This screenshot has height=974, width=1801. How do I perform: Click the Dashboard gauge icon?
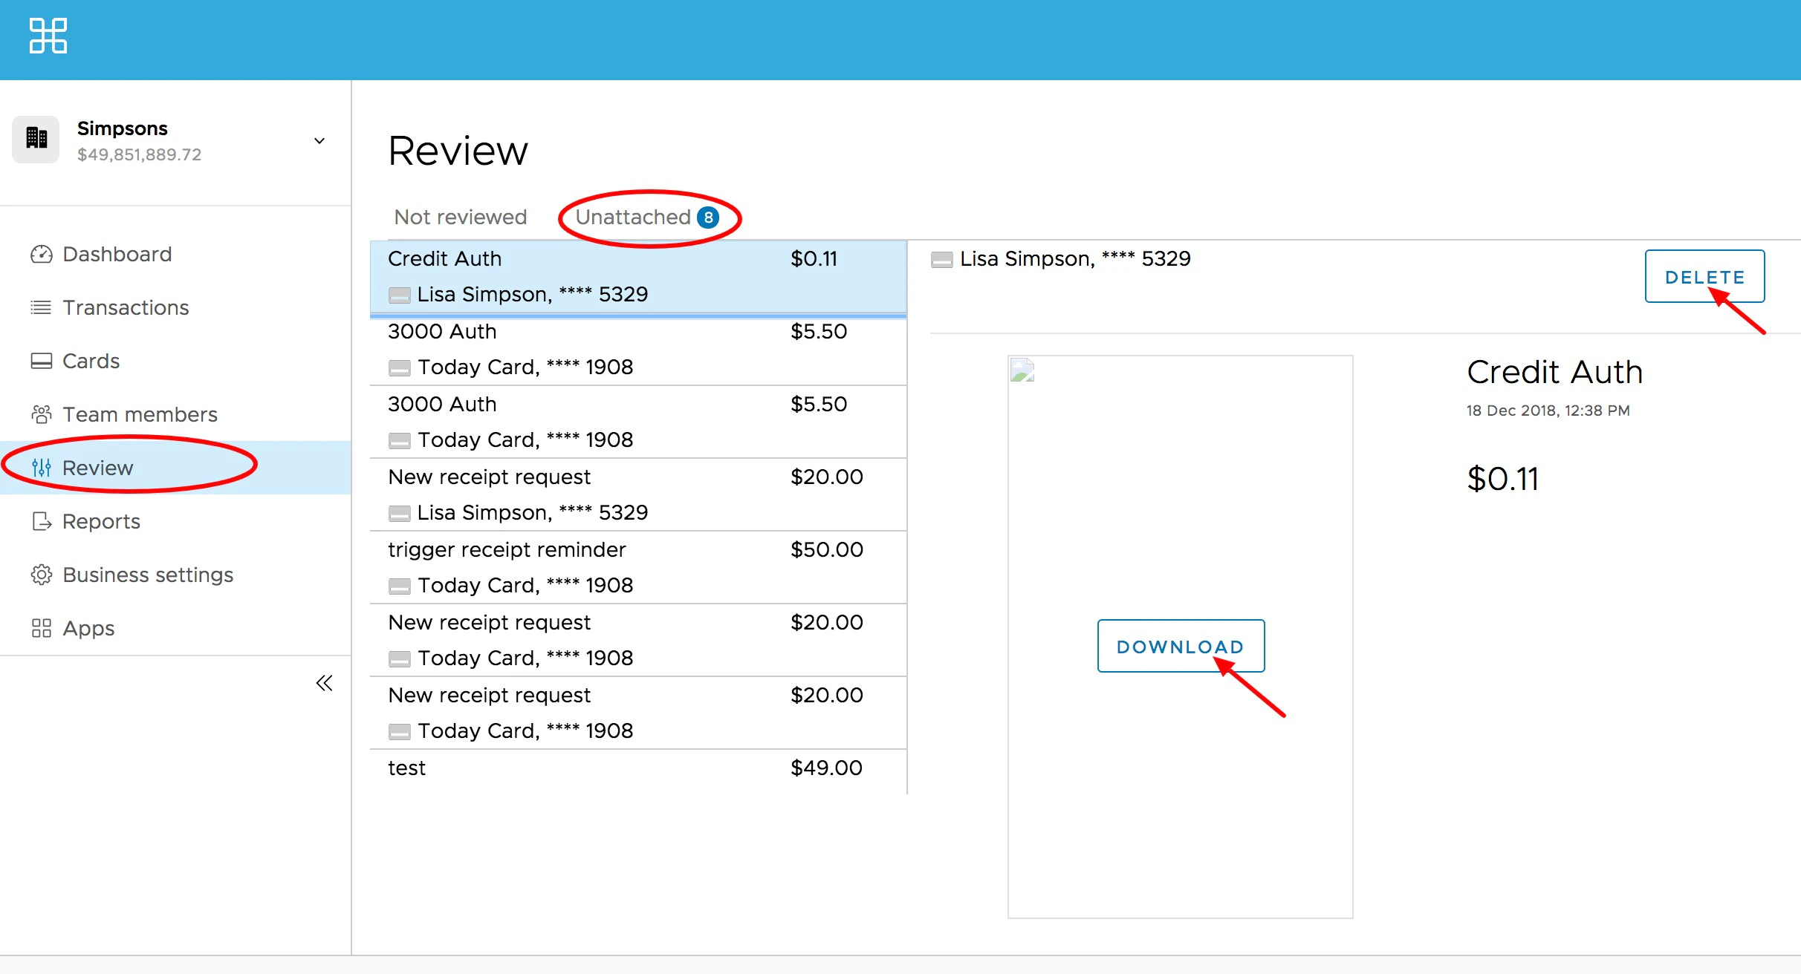pyautogui.click(x=41, y=255)
